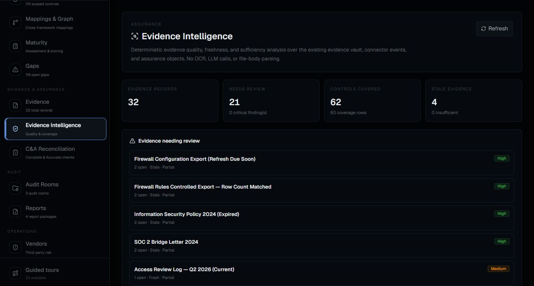Click '3 audit rooms' sidebar subtitle
The width and height of the screenshot is (534, 286).
tap(37, 193)
